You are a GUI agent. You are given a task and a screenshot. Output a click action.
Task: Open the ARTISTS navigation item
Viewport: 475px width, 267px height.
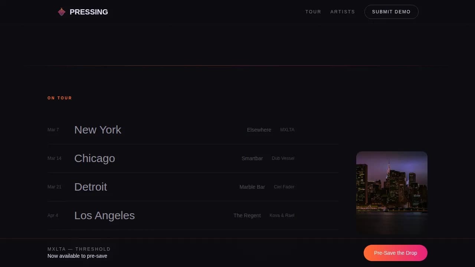(343, 11)
